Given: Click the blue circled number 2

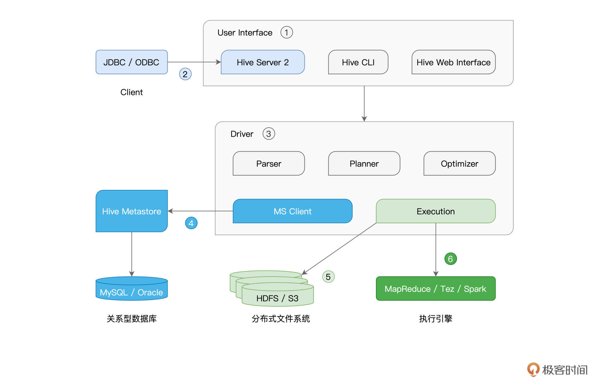Looking at the screenshot, I should coord(185,74).
